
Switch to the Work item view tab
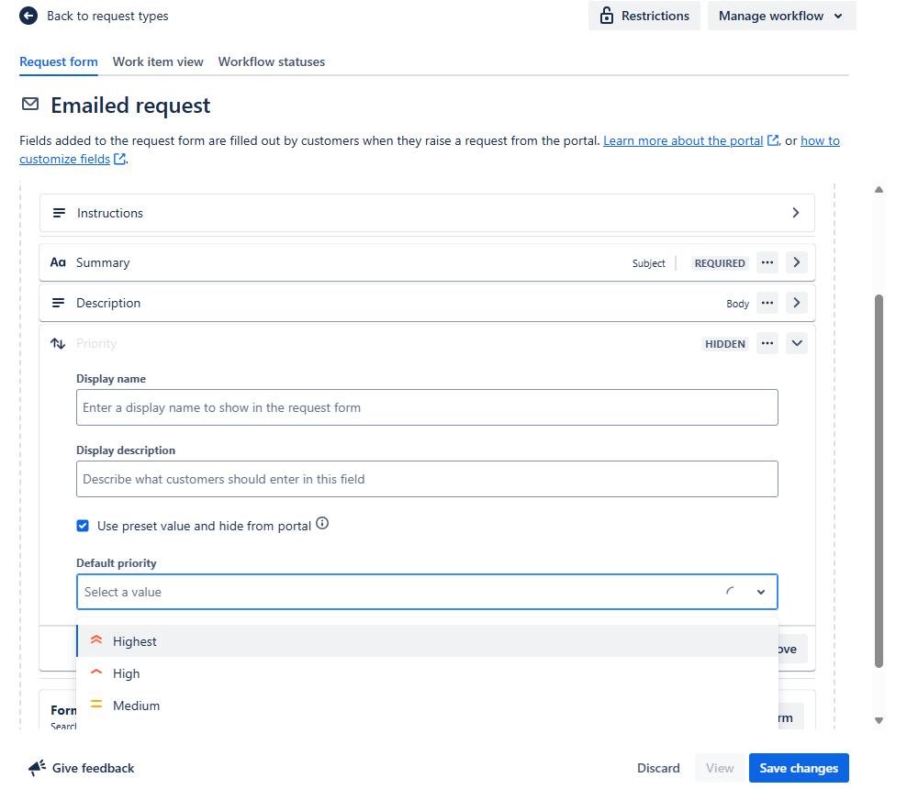[158, 61]
